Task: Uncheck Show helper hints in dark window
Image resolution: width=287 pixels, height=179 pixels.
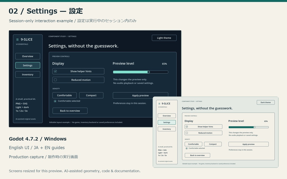Action: [55, 71]
